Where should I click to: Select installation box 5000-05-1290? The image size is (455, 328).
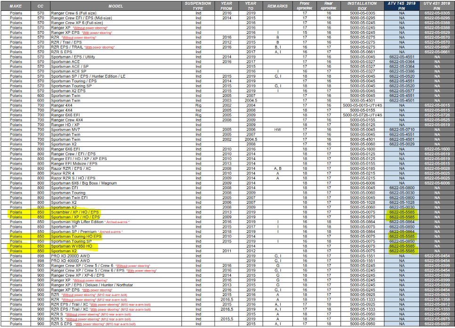[362, 319]
